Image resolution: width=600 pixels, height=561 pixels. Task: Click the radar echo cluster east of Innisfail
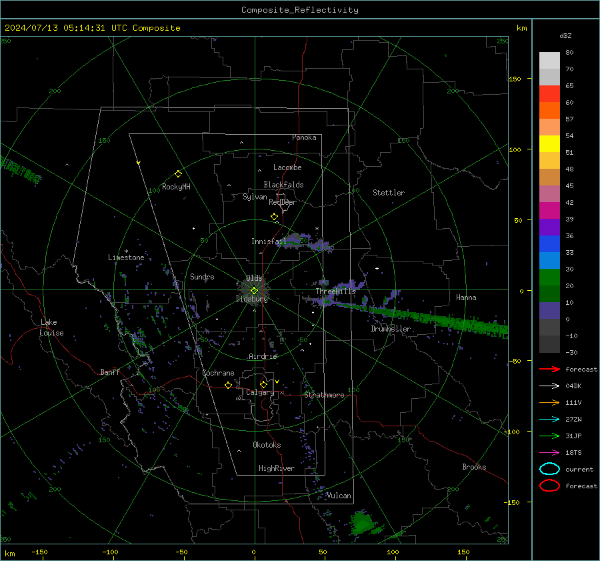[304, 242]
